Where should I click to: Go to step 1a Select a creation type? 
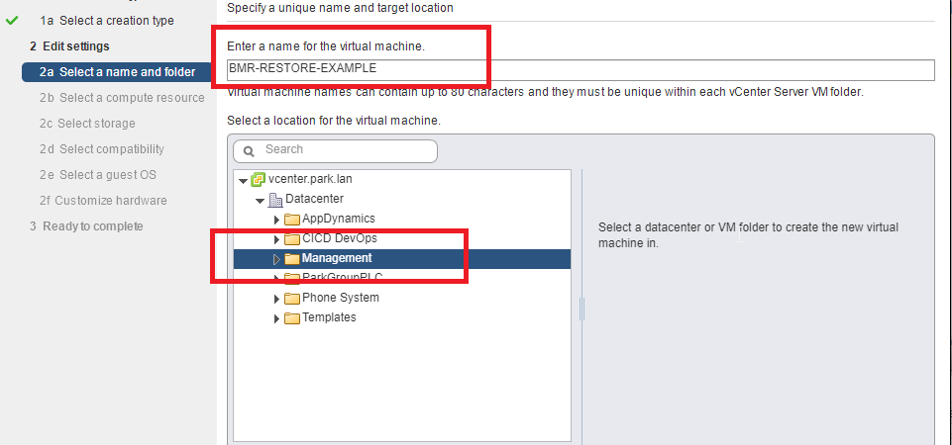[x=107, y=21]
